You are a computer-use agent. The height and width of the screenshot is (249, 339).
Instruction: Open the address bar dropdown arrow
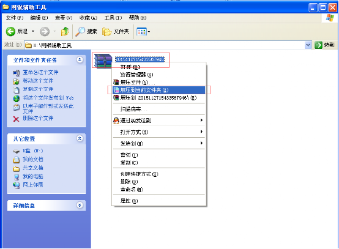click(x=308, y=45)
